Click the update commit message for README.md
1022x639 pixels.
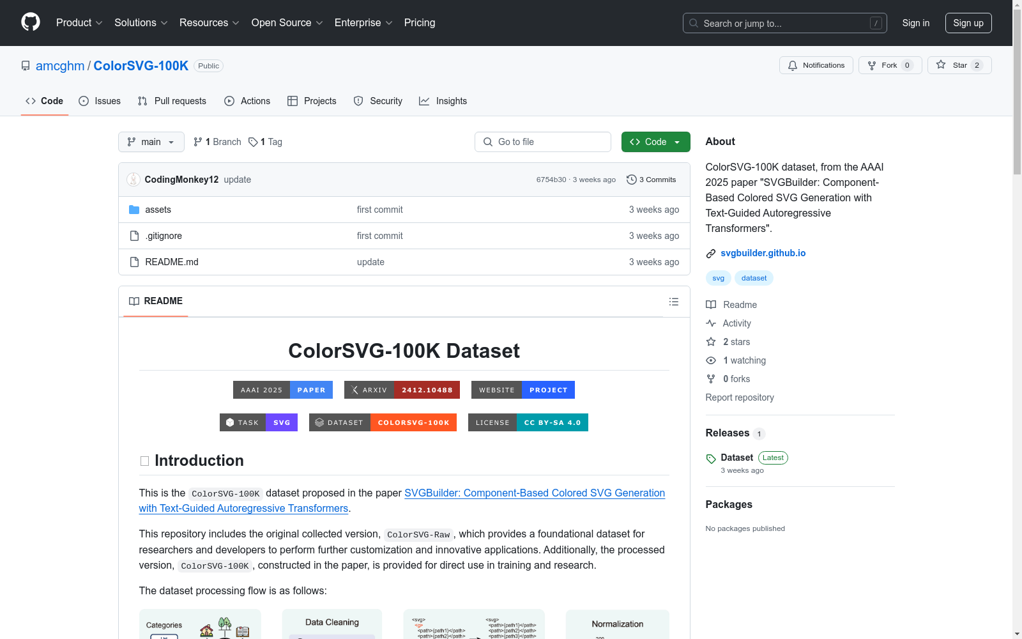pos(370,262)
